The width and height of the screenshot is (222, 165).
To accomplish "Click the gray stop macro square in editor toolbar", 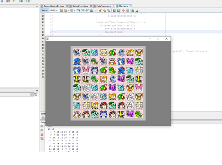I will [127, 11].
